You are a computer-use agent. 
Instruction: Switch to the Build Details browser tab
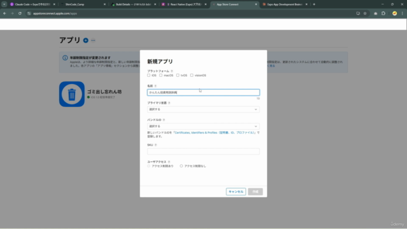pos(134,4)
